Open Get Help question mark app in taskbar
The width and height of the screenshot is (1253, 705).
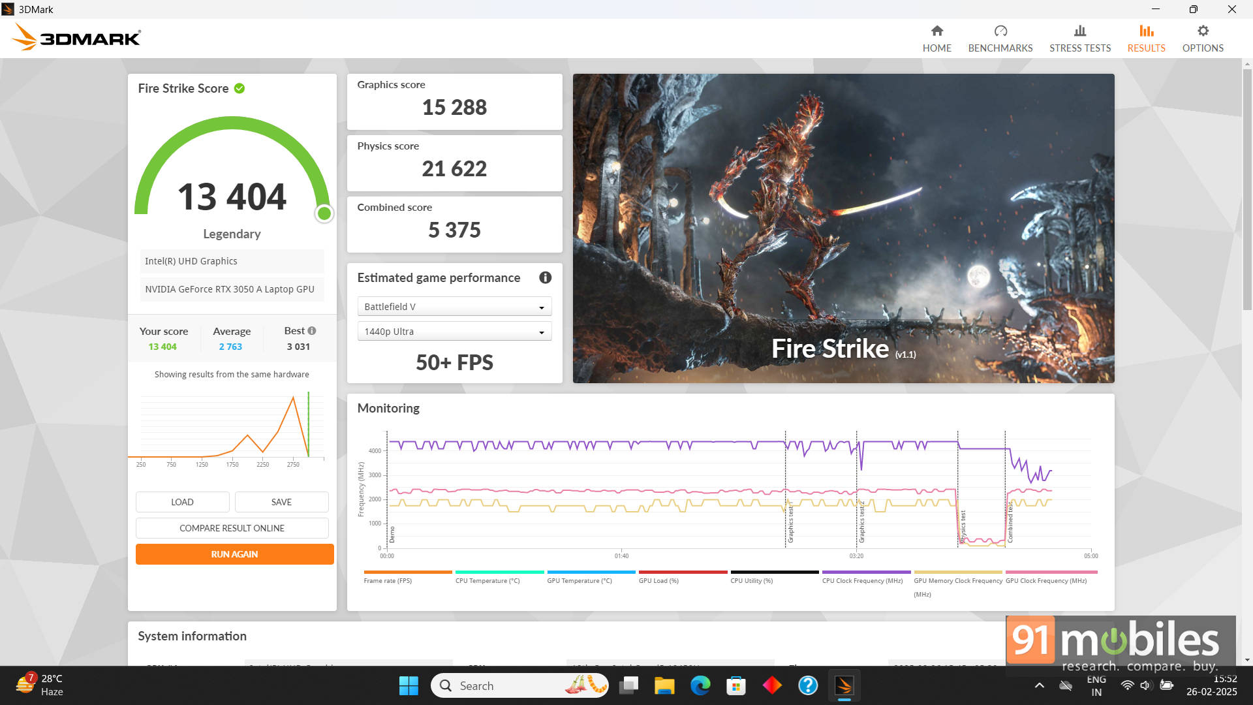click(808, 685)
